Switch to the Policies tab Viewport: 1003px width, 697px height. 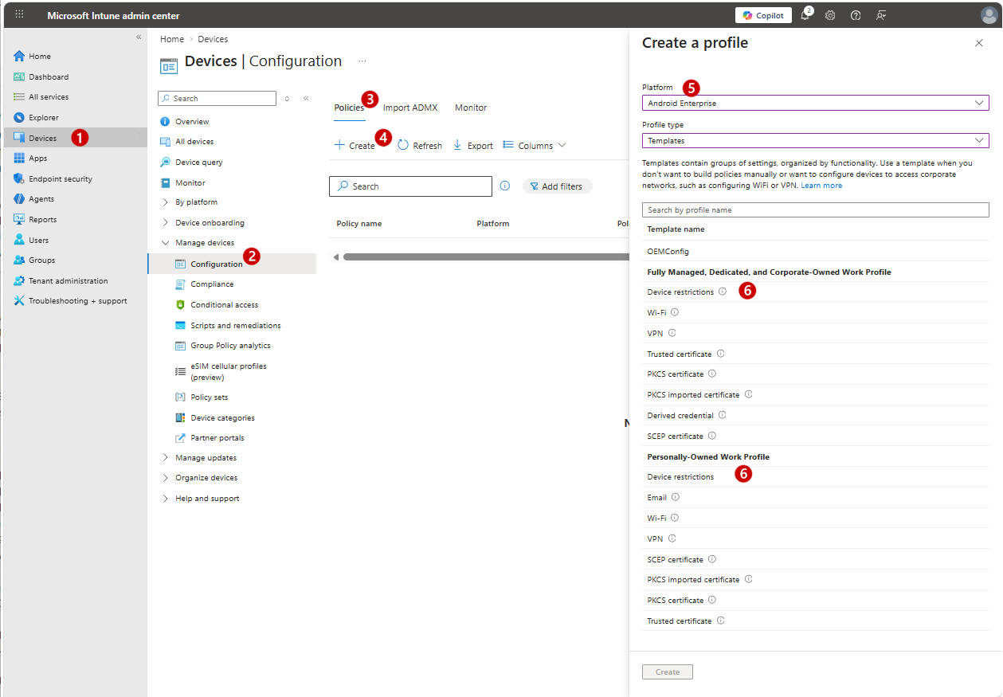pyautogui.click(x=349, y=108)
